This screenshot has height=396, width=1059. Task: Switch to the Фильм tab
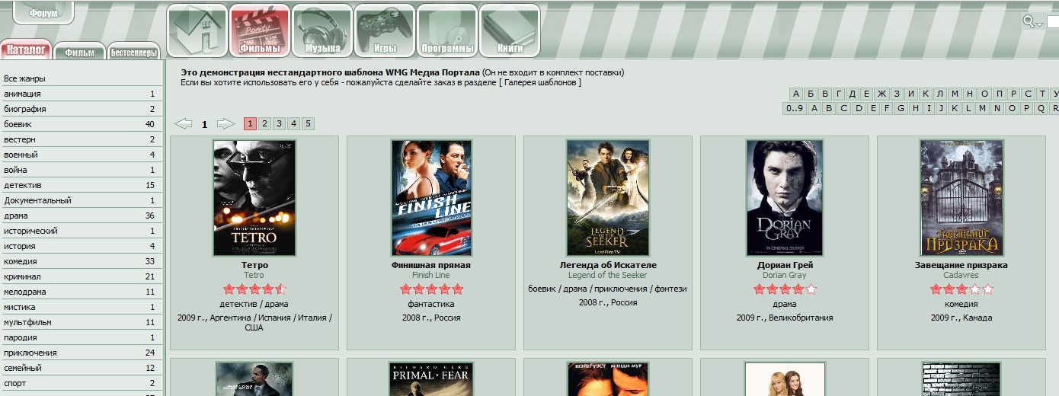click(80, 53)
